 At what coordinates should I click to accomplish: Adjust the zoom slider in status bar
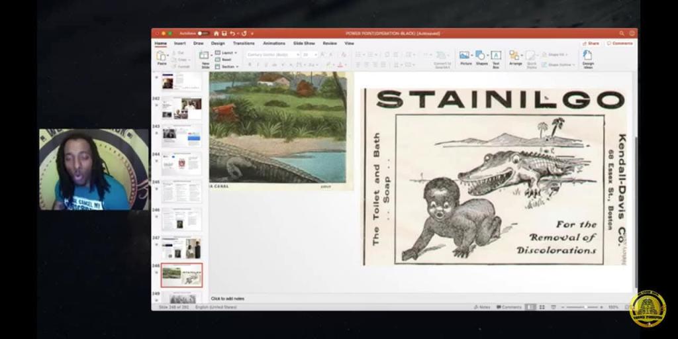(x=585, y=307)
